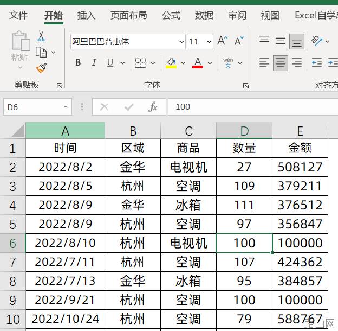Select the 金额 header cell

300,148
